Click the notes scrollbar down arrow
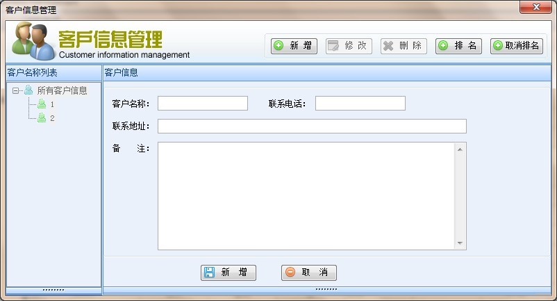557x301 pixels. coord(459,243)
